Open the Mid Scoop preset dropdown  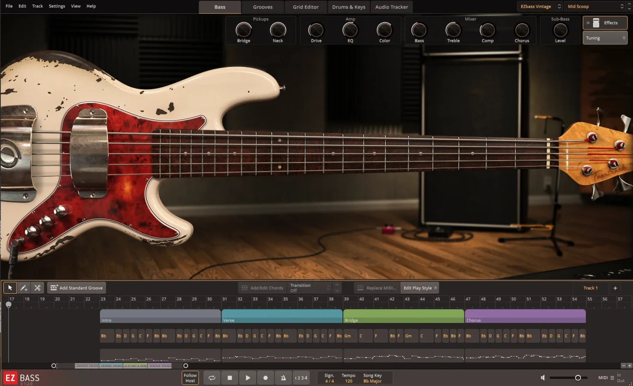[595, 6]
